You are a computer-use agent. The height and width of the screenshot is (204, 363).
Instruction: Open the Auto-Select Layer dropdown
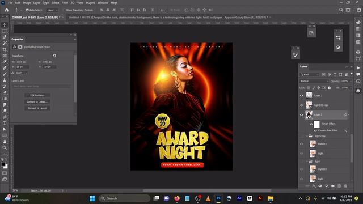(52, 10)
